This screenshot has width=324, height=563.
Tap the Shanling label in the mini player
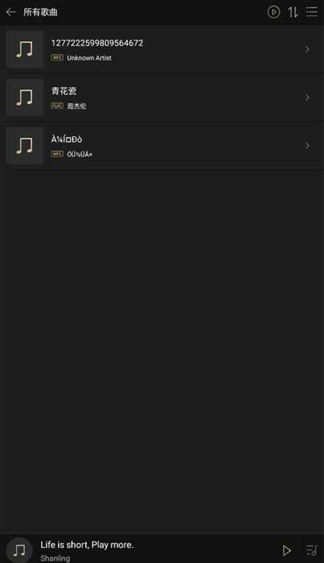55,558
